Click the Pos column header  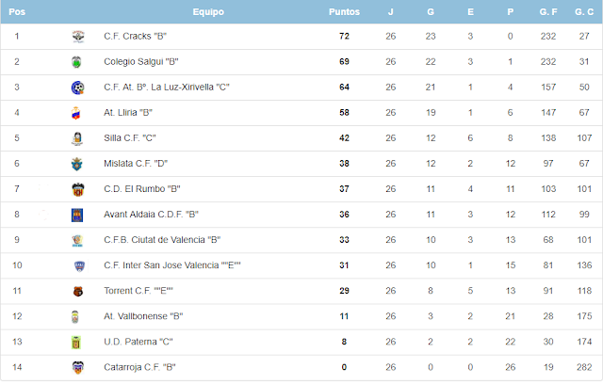click(17, 12)
